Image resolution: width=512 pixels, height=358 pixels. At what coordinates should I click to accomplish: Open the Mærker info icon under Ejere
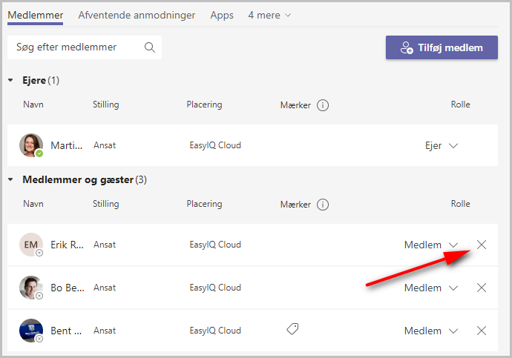pos(323,105)
